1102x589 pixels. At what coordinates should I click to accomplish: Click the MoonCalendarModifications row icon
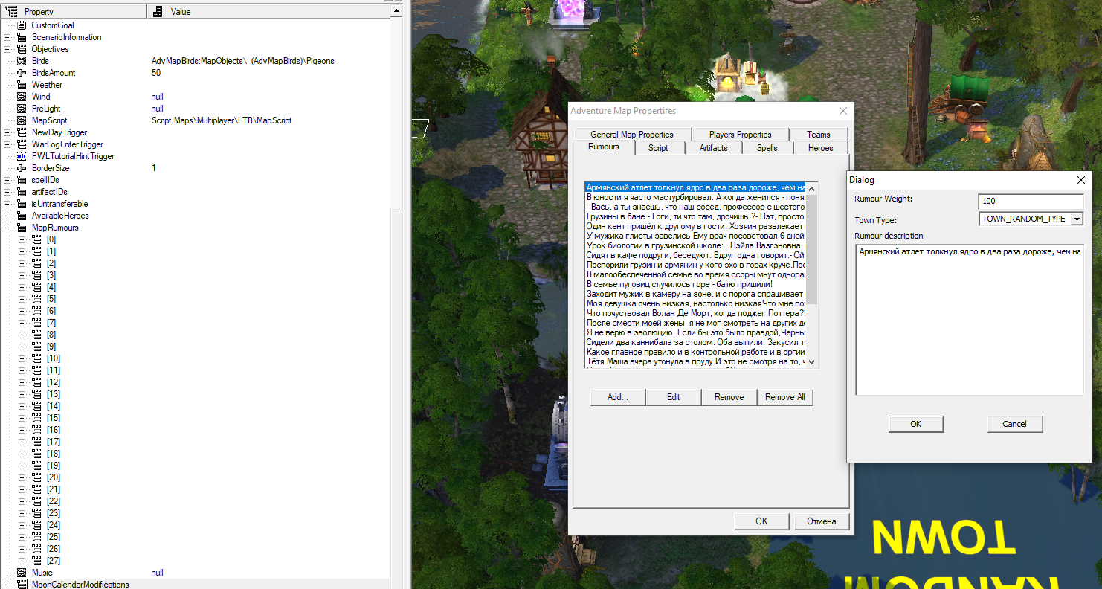coord(22,585)
